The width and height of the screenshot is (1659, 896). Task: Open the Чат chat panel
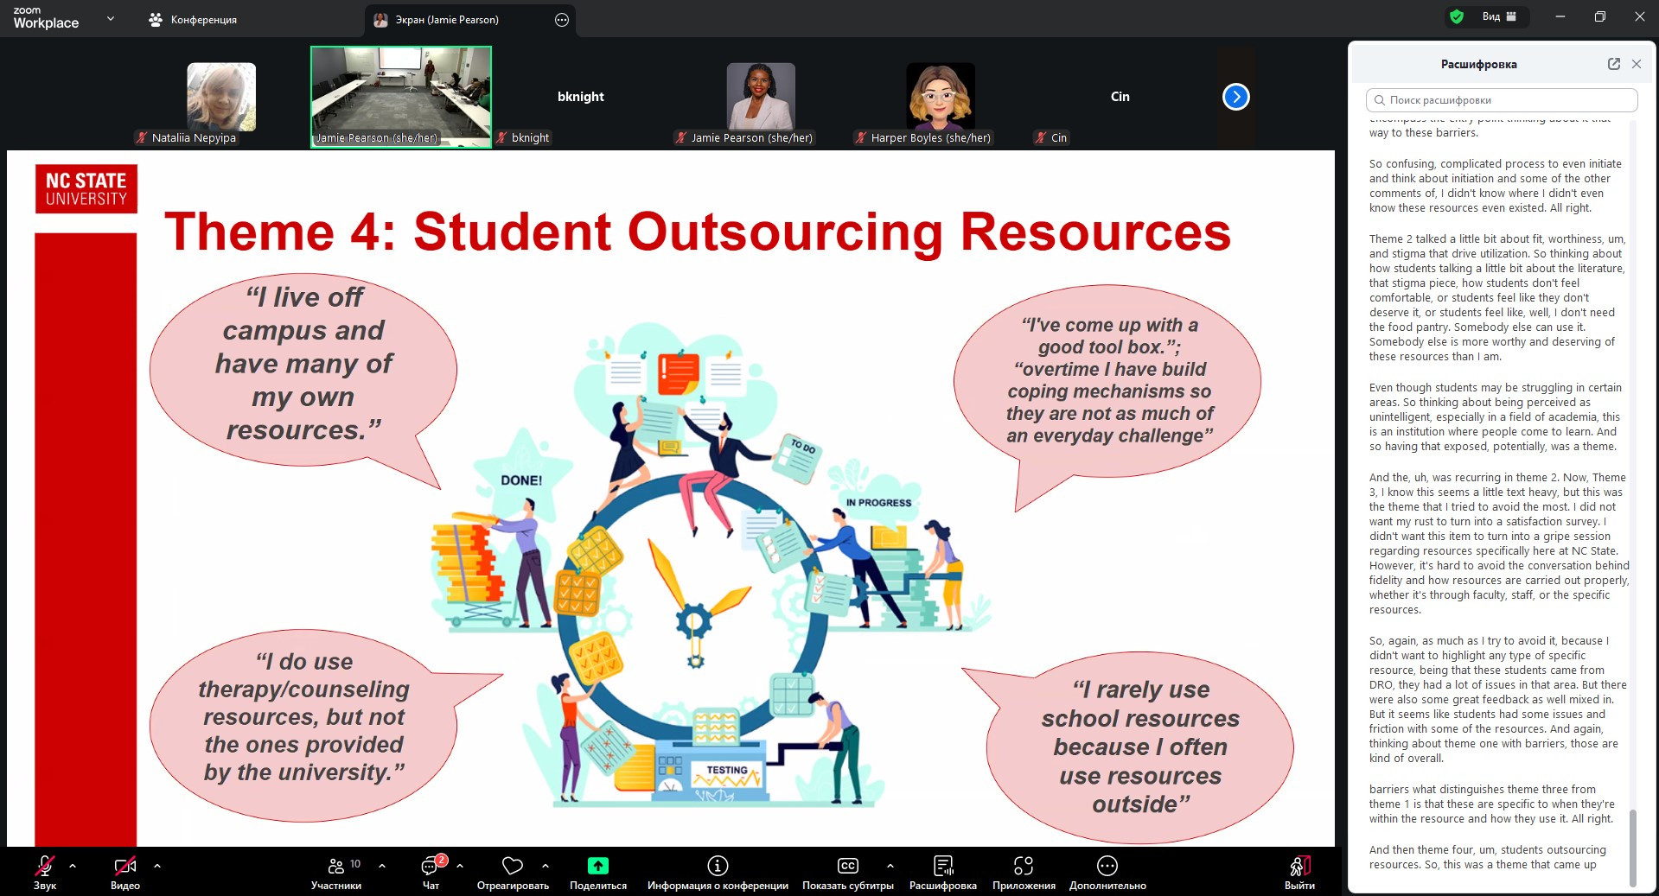pos(431,867)
